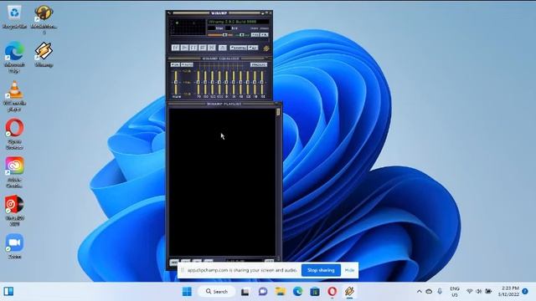This screenshot has height=301, width=536.
Task: Select the Adobe Creative Cloud desktop icon
Action: (14, 172)
